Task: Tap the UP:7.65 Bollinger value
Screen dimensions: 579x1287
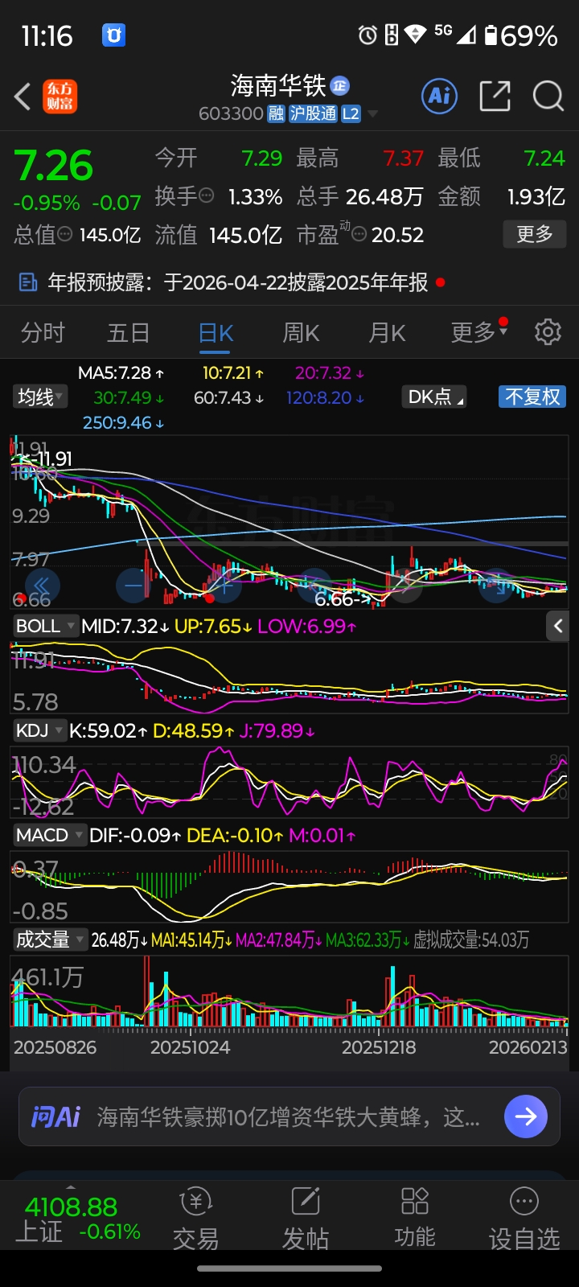Action: click(x=212, y=626)
